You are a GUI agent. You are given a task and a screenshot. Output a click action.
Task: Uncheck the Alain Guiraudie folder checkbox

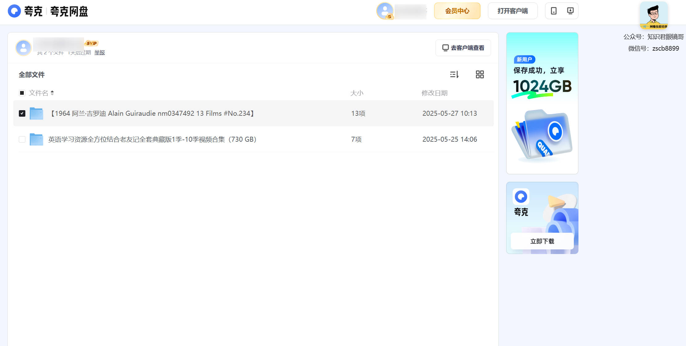22,113
